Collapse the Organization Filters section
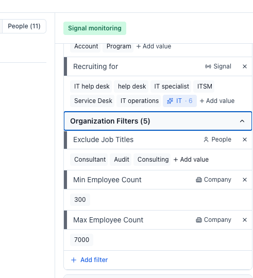253x278 pixels. click(x=242, y=121)
